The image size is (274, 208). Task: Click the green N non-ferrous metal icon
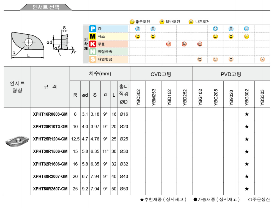(93, 51)
